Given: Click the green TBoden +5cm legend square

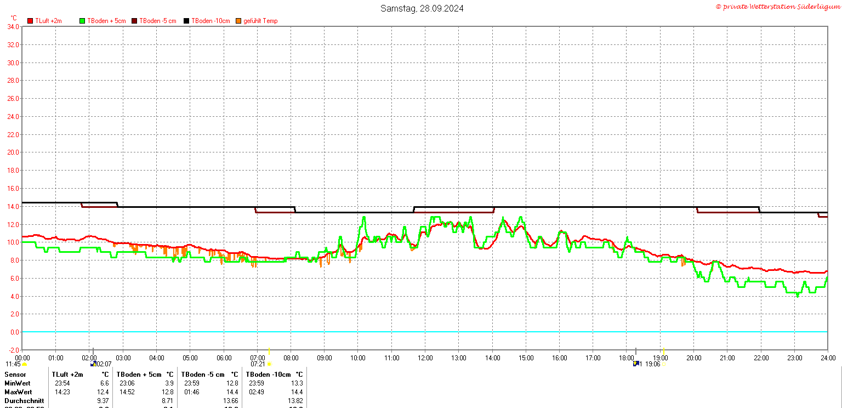Looking at the screenshot, I should click(83, 21).
